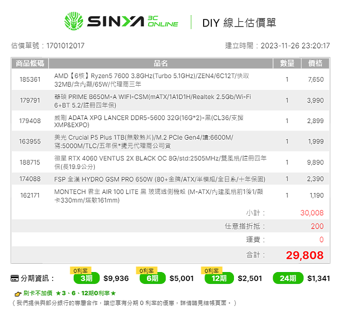Click the price 9,890
The width and height of the screenshot is (341, 317).
click(315, 162)
